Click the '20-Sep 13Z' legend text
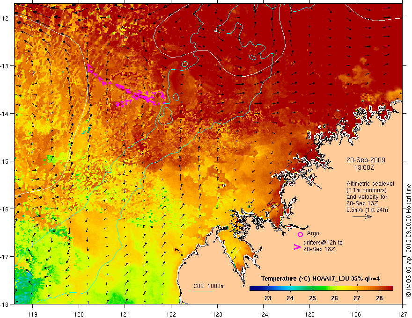This screenshot has width=412, height=318. coord(362,203)
